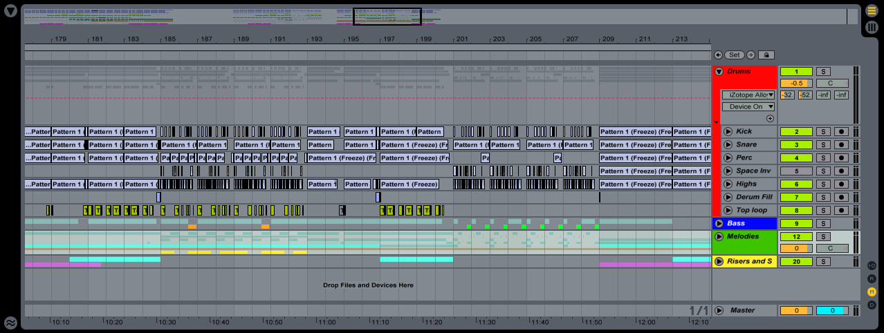Toggle Snare track activator 3
The height and width of the screenshot is (333, 884).
796,144
